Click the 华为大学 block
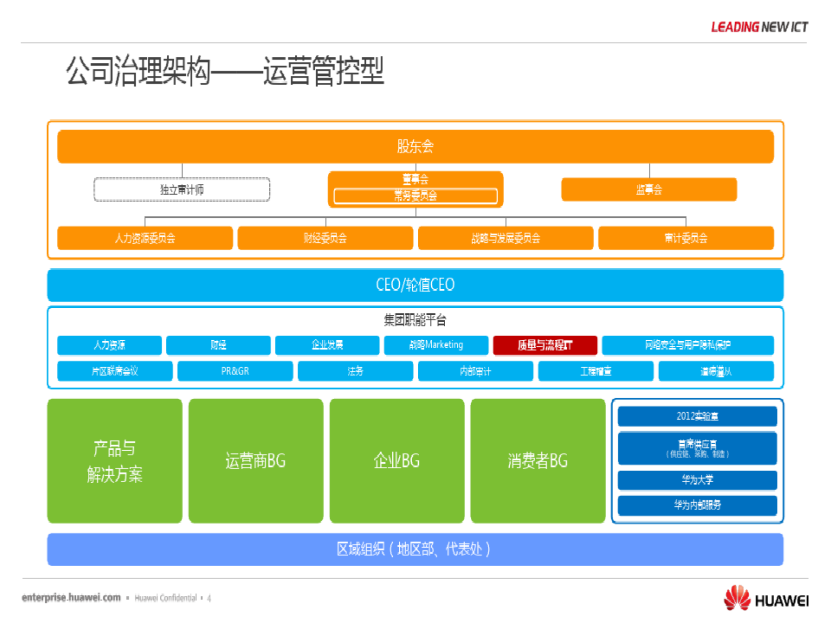Viewport: 831px width, 623px height. [x=697, y=480]
